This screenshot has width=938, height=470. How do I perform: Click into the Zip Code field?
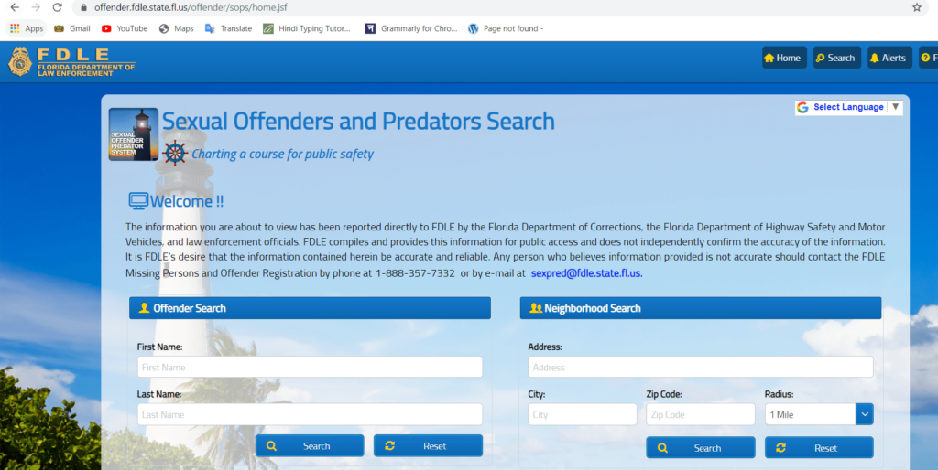[700, 414]
